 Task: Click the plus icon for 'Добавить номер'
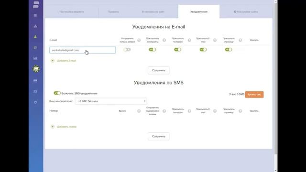point(53,127)
